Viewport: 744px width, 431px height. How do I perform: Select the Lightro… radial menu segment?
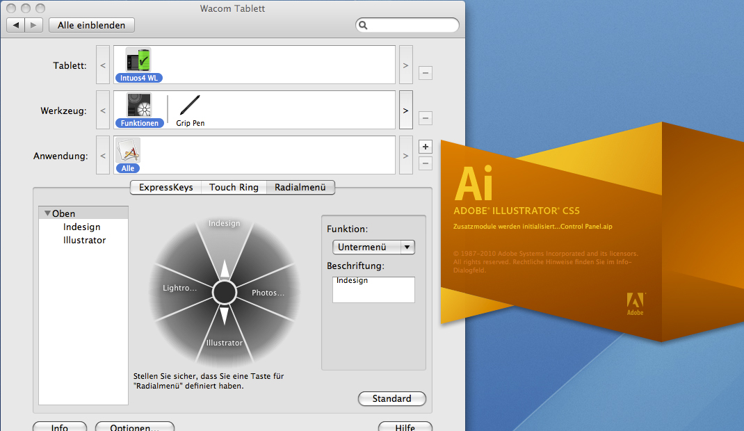[179, 288]
